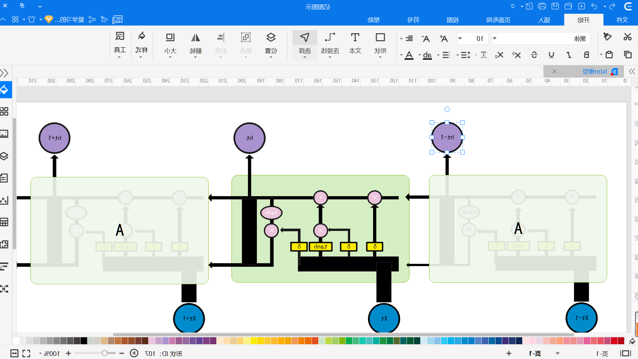638x359 pixels.
Task: Toggle italic formatting
Action: 569,55
